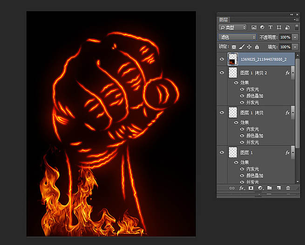Click the layers list scroll up arrow
The height and width of the screenshot is (245, 305).
[x=298, y=55]
